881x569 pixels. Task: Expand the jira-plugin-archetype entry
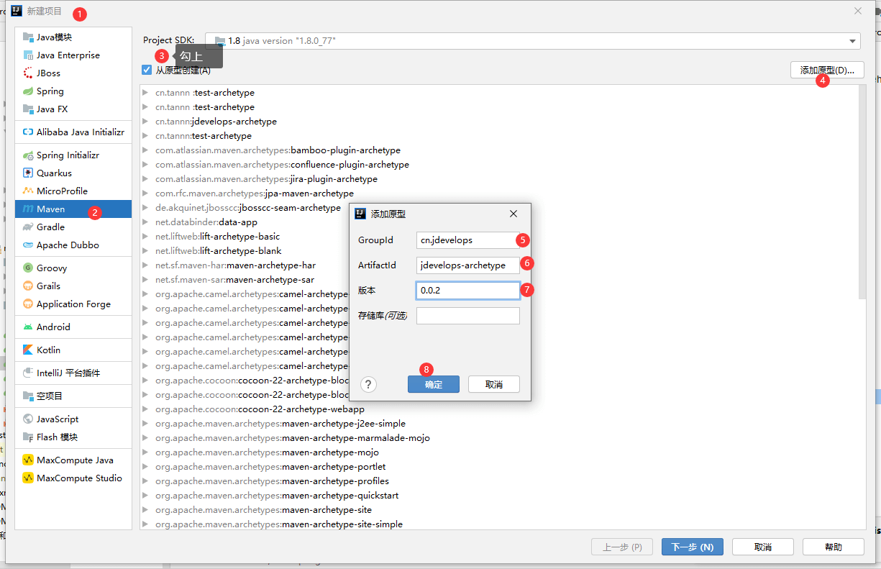(146, 179)
